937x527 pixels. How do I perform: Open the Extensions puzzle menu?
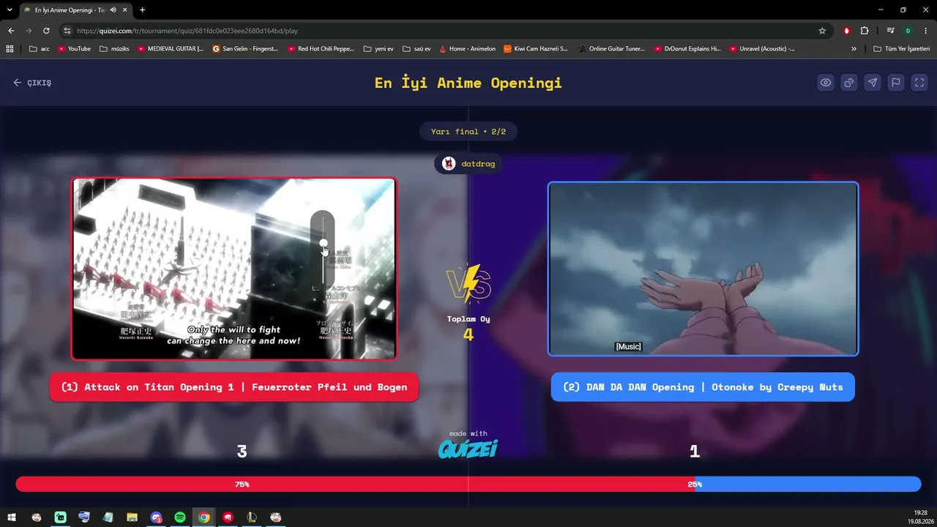tap(865, 31)
